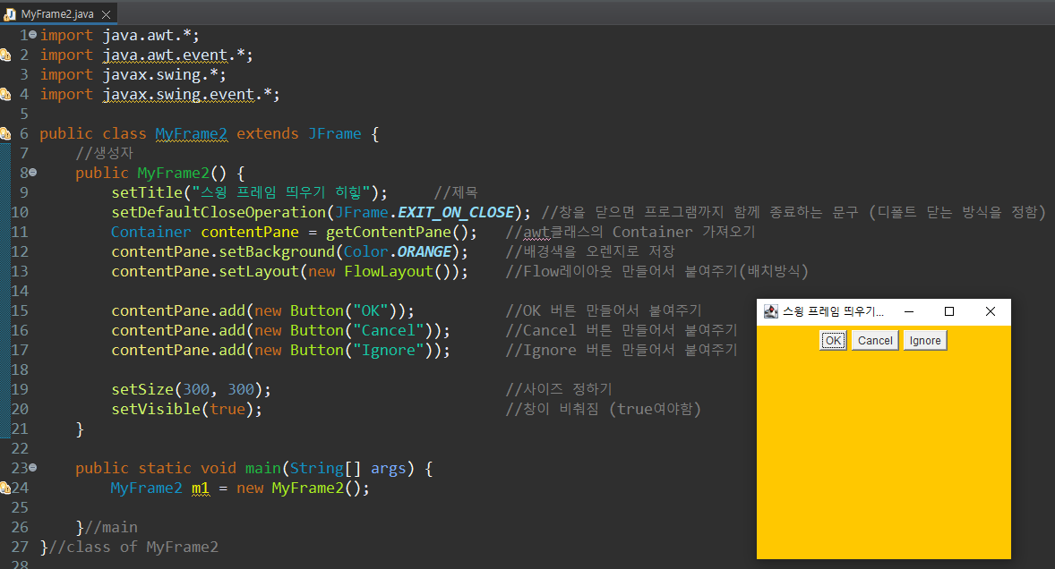Image resolution: width=1055 pixels, height=569 pixels.
Task: Click the Java file icon on MyFrame2.java tab
Action: 10,14
